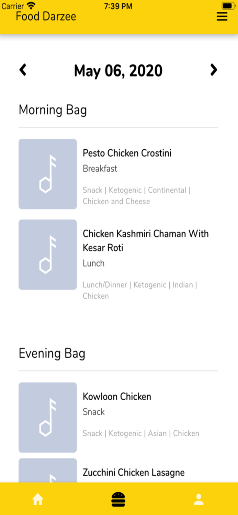
Task: Select the Chicken Kashmiri Chaman With Kesar Roti meal
Action: [x=146, y=240]
